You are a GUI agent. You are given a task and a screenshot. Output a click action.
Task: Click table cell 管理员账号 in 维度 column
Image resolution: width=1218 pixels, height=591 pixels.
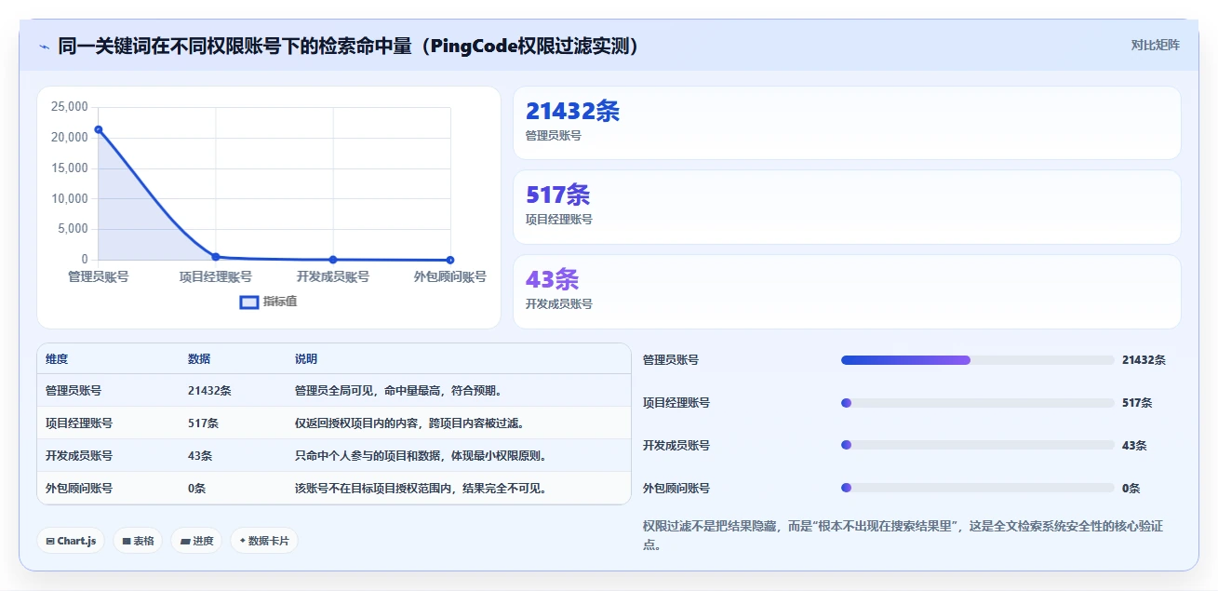pyautogui.click(x=74, y=391)
